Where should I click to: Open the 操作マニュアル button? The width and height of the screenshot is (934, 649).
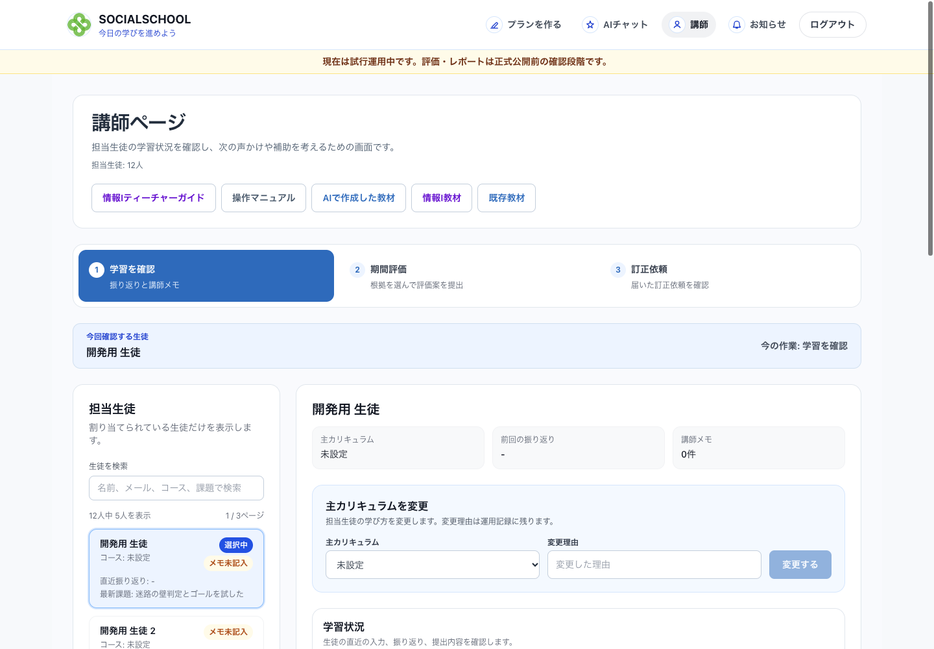pos(263,198)
